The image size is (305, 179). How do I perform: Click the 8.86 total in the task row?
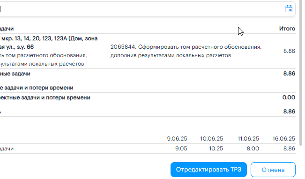pos(289,51)
